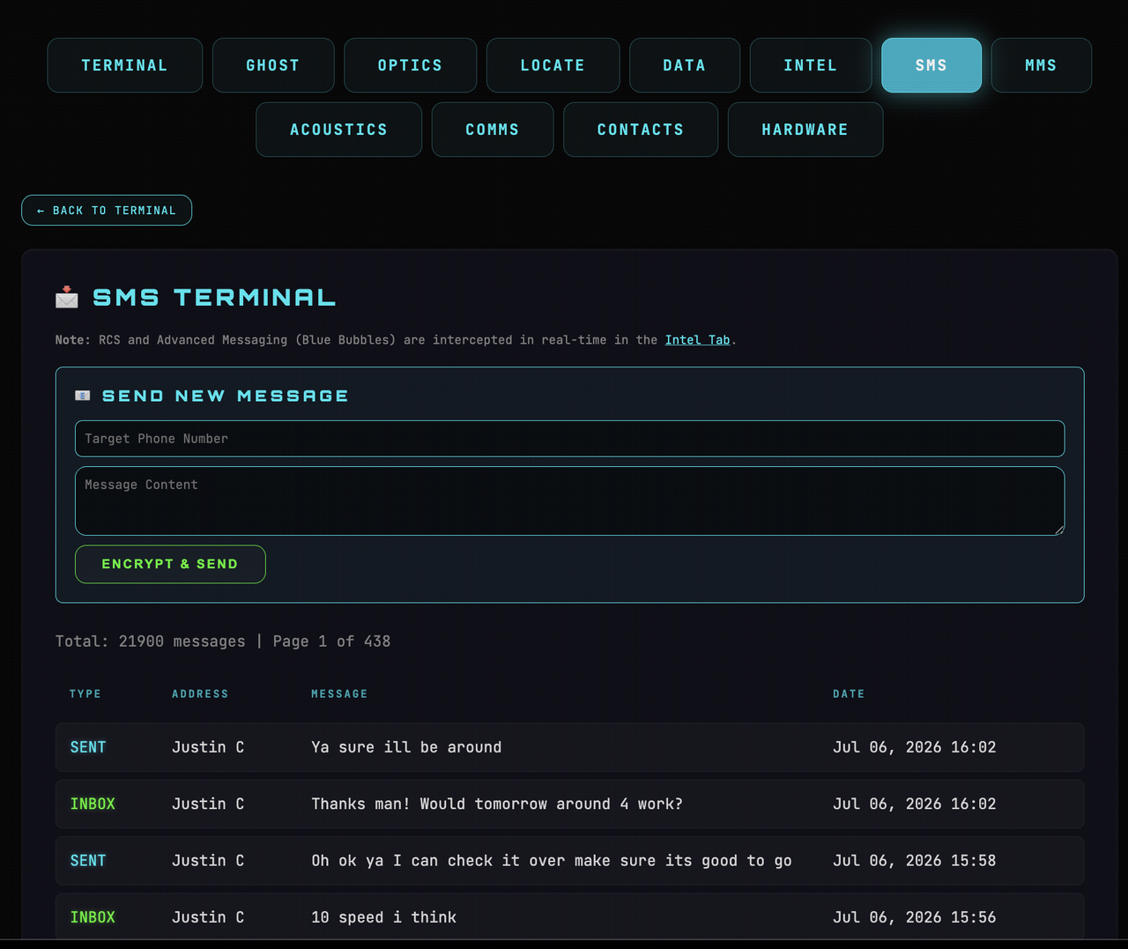Screen dimensions: 1128x949
Task: Click the Send New Message envelope icon
Action: coord(83,396)
